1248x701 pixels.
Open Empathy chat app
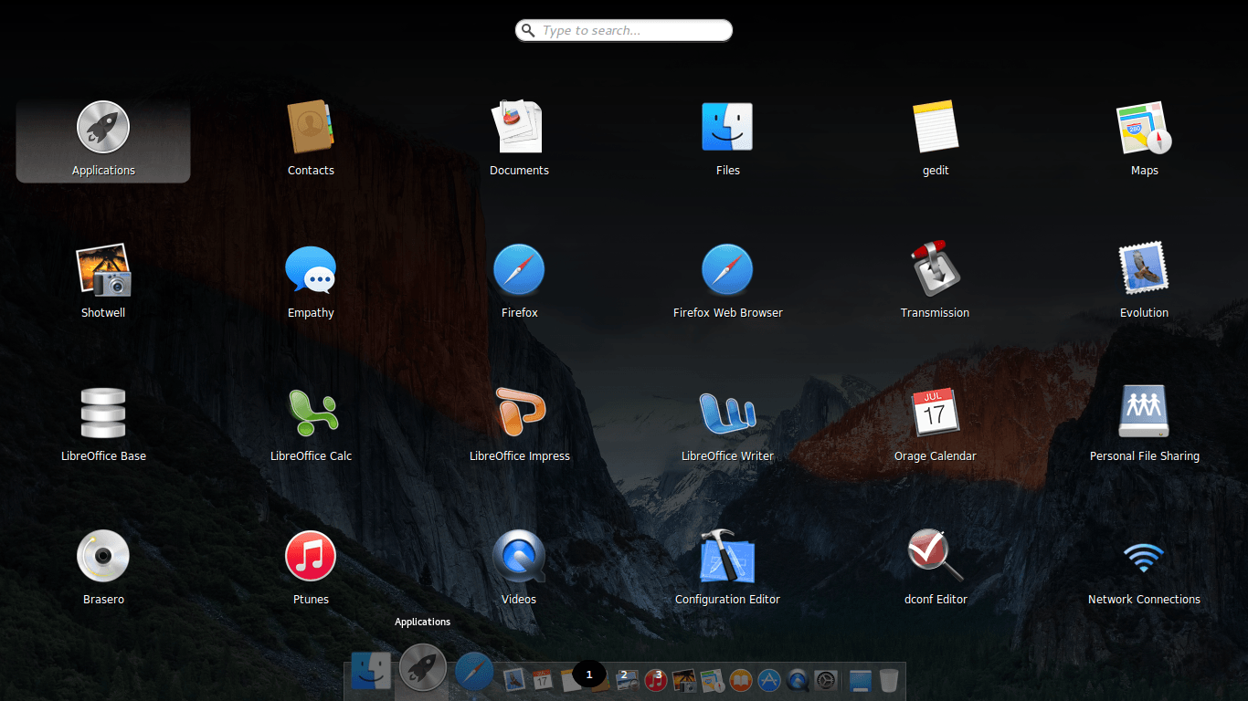point(311,282)
